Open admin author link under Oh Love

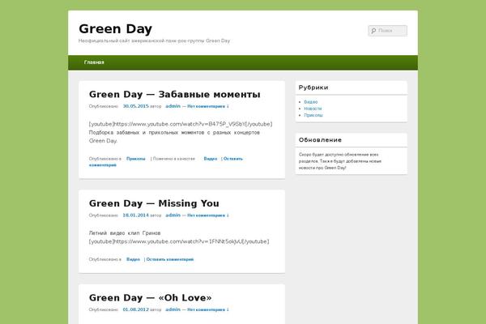[173, 309]
